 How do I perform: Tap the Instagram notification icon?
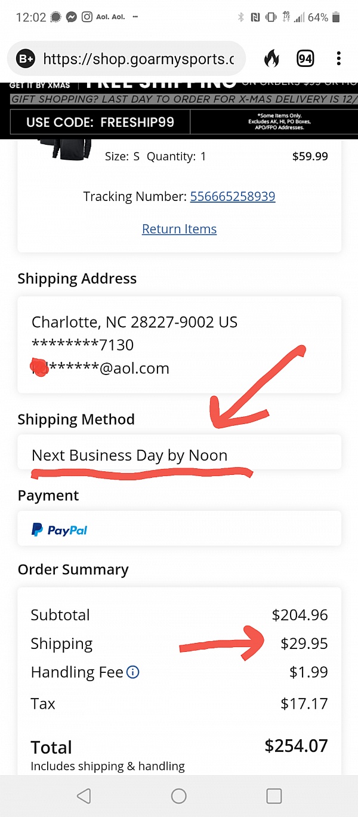click(x=87, y=17)
